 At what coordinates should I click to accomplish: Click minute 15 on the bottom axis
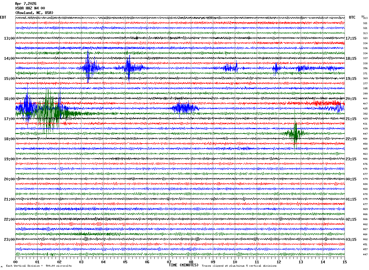[344, 262]
